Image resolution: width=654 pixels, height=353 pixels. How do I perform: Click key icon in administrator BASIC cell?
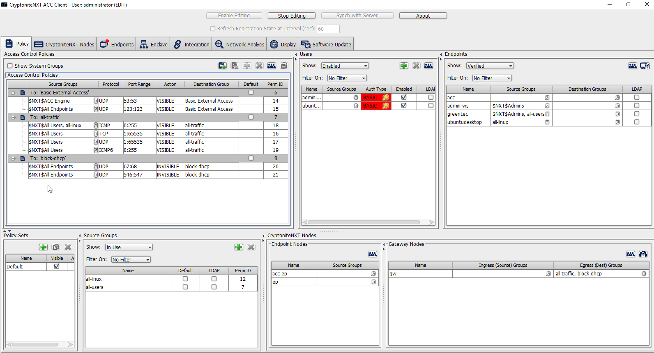386,98
